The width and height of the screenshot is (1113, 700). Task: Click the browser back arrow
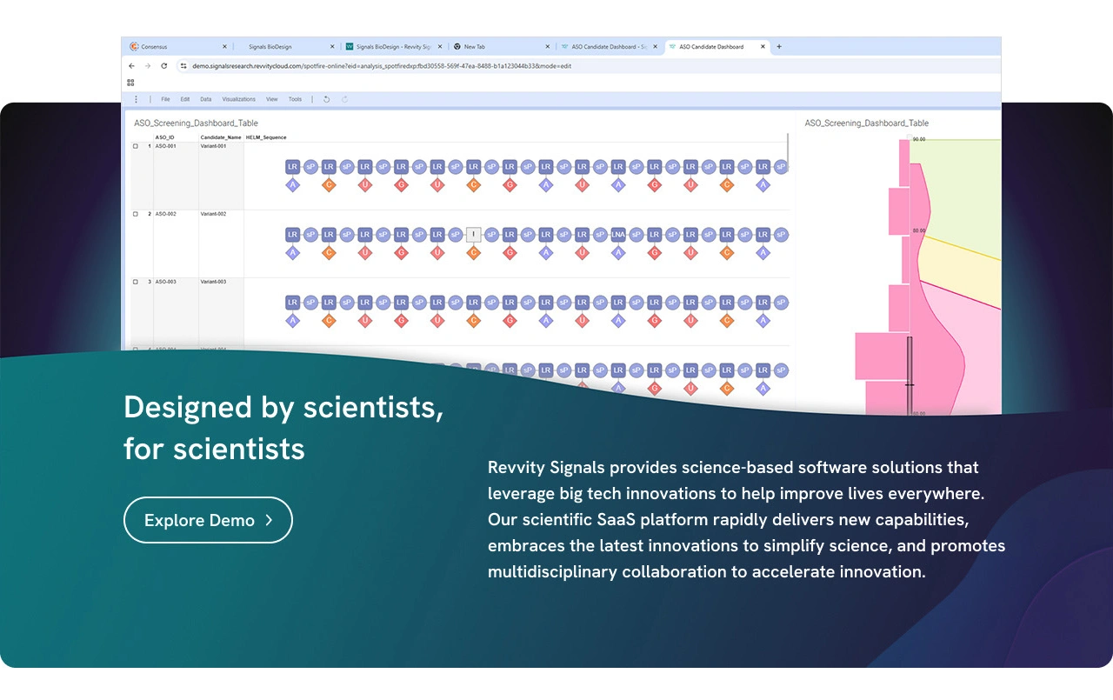[x=132, y=66]
